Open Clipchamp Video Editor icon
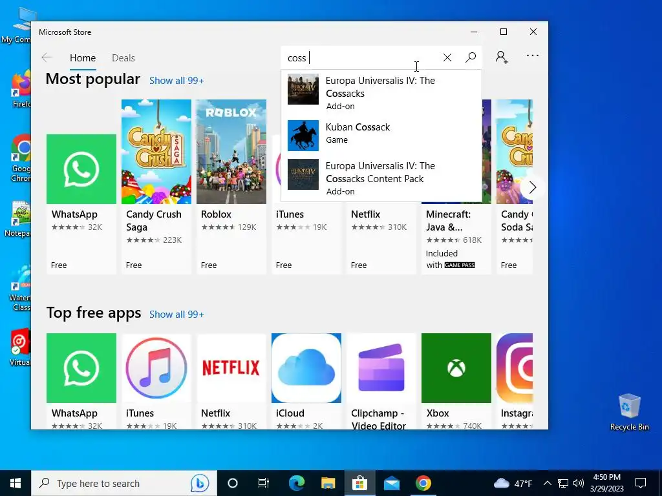The width and height of the screenshot is (662, 496). point(381,367)
